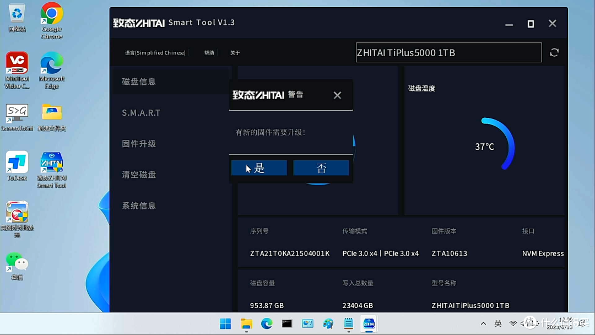Screen dimensions: 595x335
Task: Click the 磁盘温度 panel label
Action: 421,88
